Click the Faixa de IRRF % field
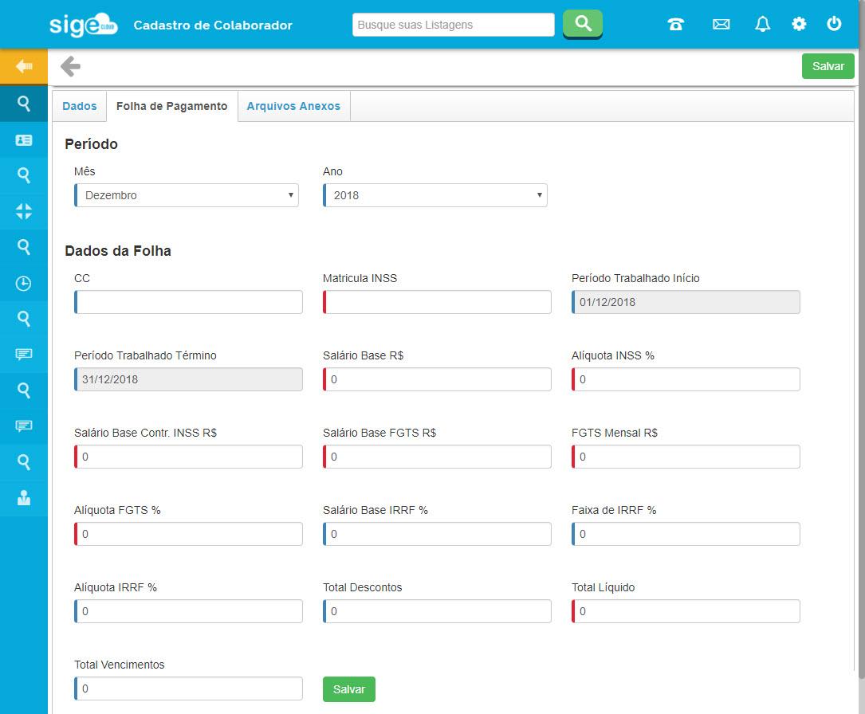865x714 pixels. [686, 534]
